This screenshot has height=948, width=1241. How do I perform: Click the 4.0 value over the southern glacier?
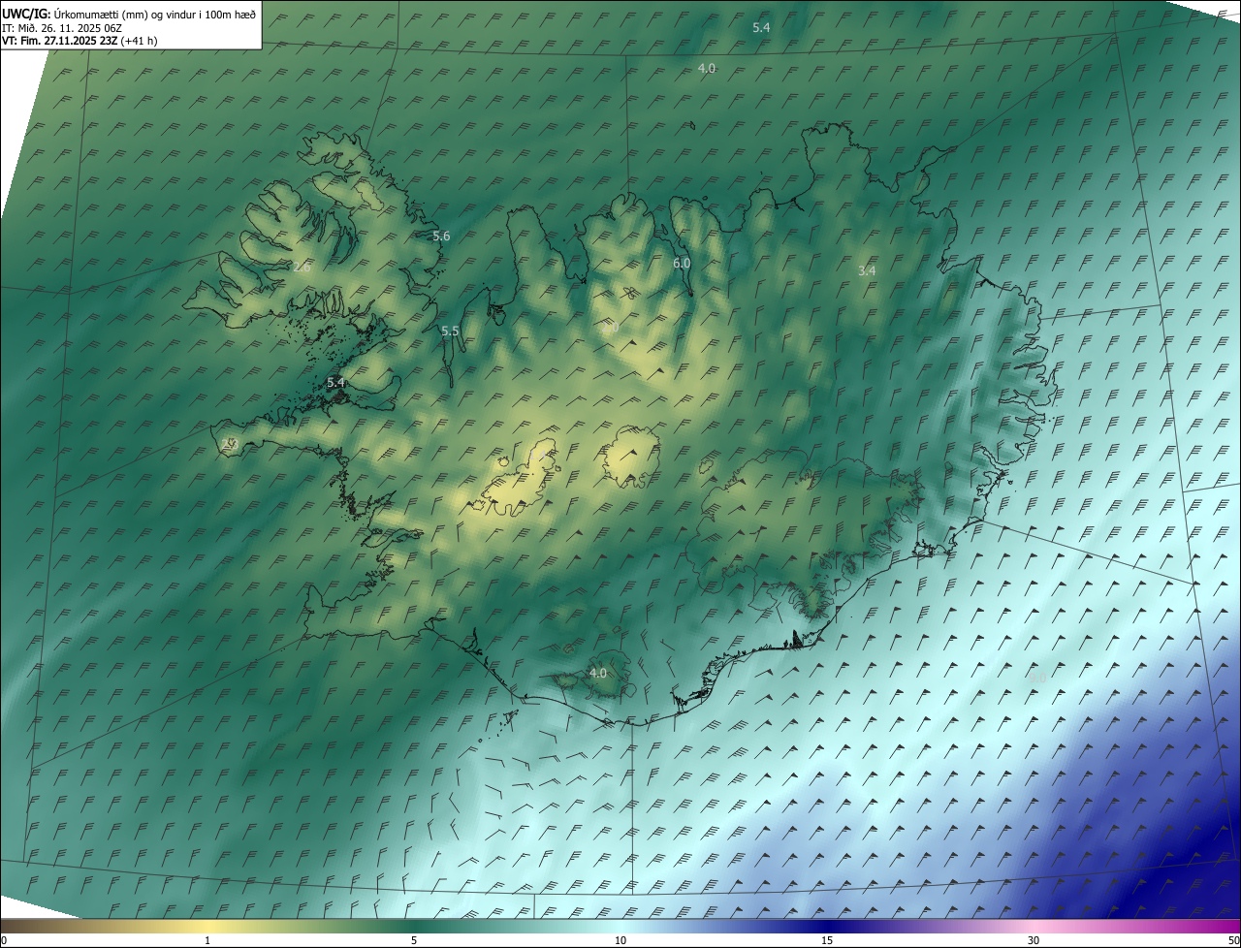(598, 673)
